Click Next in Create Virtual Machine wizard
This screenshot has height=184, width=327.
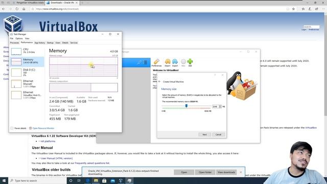pyautogui.click(x=204, y=134)
